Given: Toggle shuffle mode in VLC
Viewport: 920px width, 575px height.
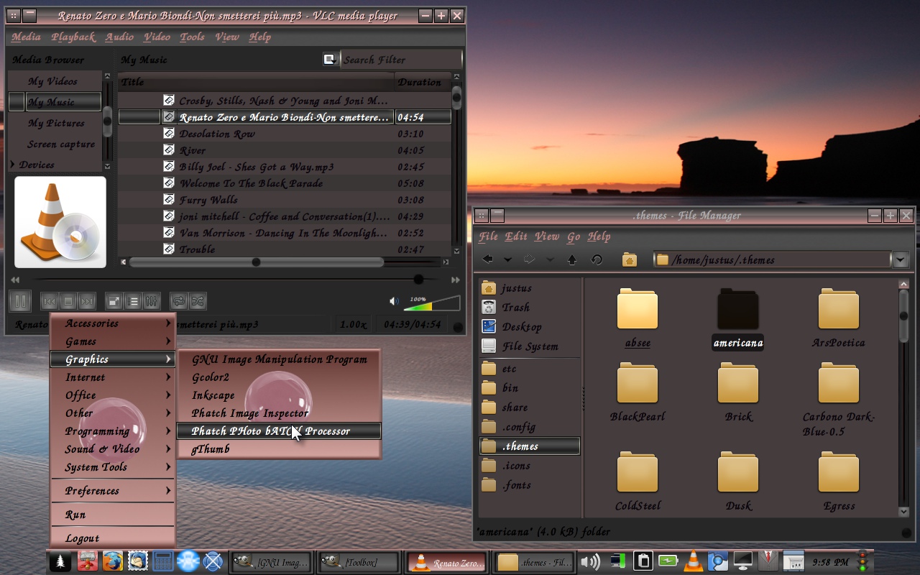Looking at the screenshot, I should click(197, 301).
